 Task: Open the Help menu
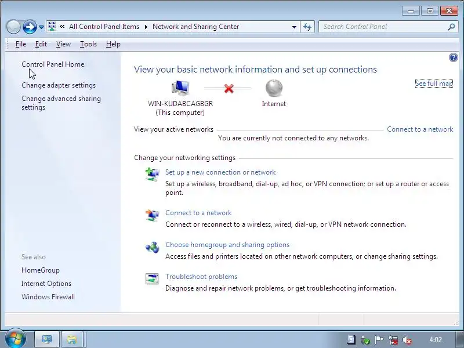(x=113, y=44)
